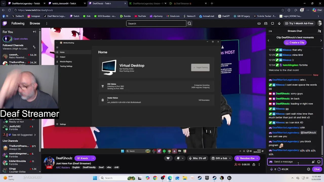The image size is (324, 182).
Task: Open the ChatGPT bookmark
Action: (x=224, y=16)
